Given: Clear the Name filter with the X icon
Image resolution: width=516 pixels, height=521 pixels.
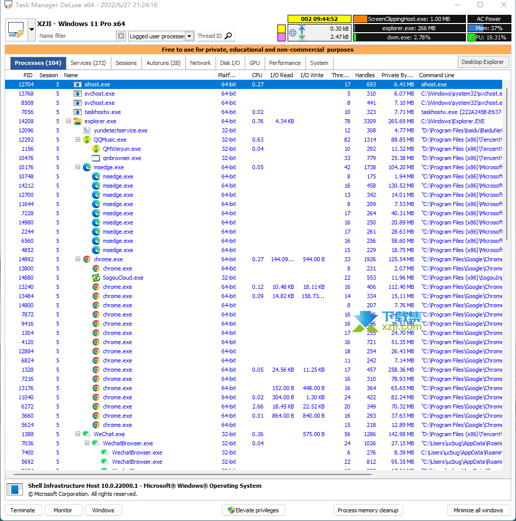Looking at the screenshot, I should (121, 36).
